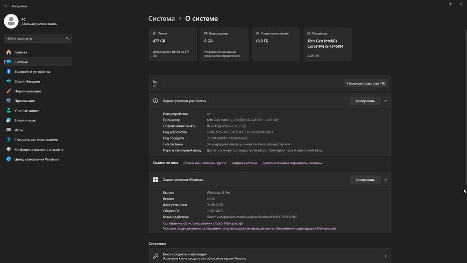Open Bluetooth и устройства label
Image resolution: width=467 pixels, height=263 pixels.
tap(32, 71)
